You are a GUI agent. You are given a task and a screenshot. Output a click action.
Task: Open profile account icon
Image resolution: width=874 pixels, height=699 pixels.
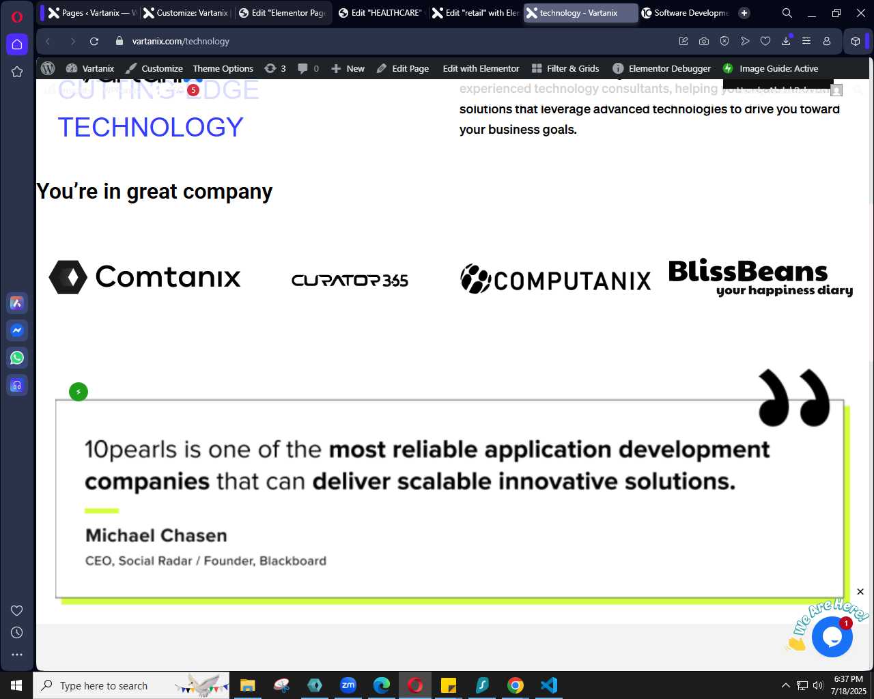827,41
